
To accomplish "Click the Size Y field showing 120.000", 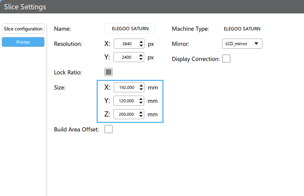I will (126, 101).
